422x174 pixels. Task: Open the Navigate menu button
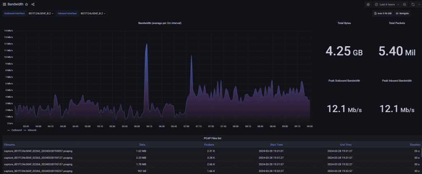point(402,13)
